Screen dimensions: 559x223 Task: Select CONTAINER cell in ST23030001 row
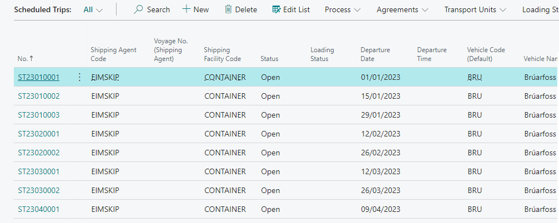click(x=225, y=171)
